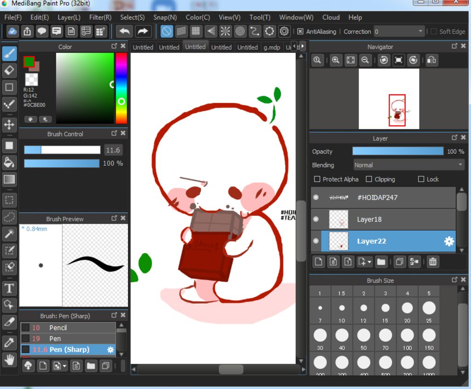Open snap settings gear
The width and height of the screenshot is (471, 389).
click(x=284, y=31)
